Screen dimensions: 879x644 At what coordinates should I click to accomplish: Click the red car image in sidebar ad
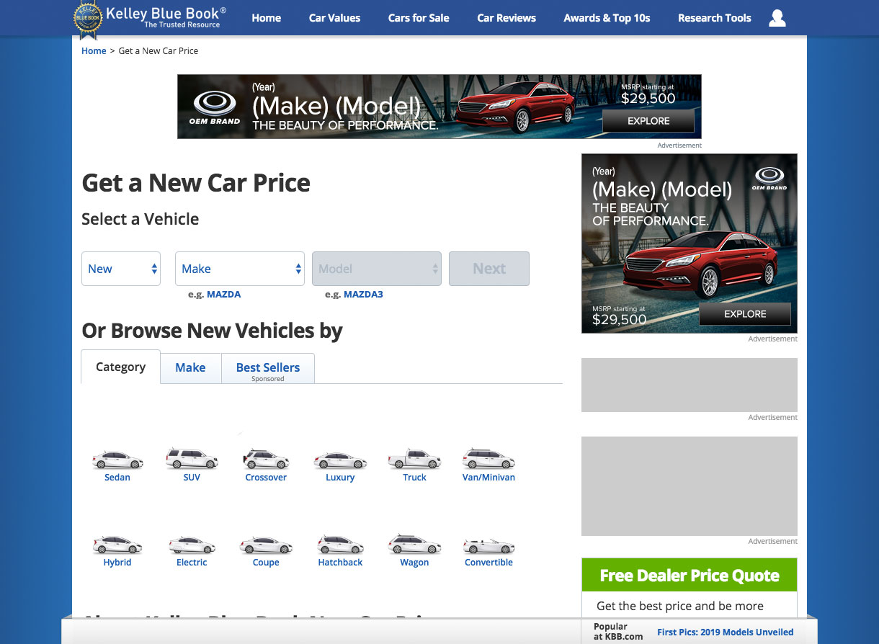(700, 264)
